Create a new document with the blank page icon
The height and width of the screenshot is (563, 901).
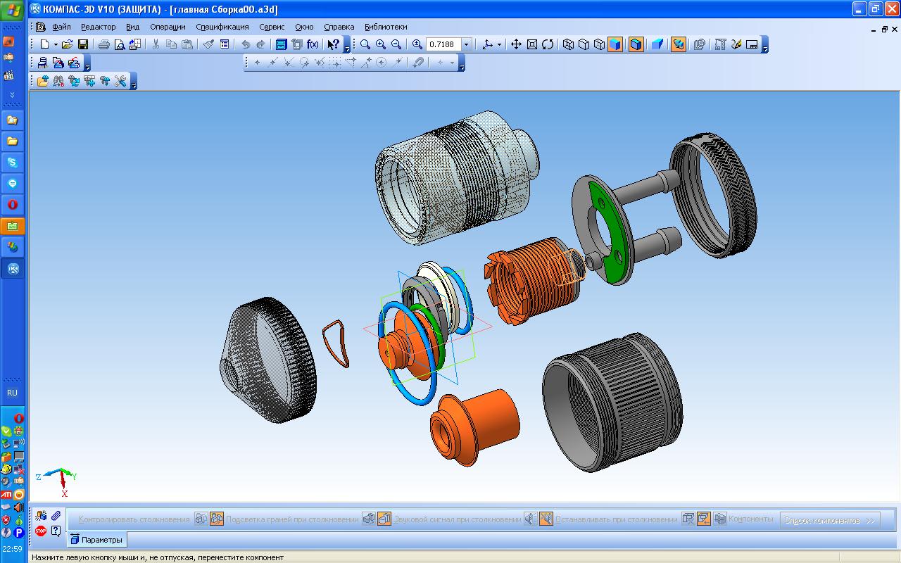coord(44,44)
